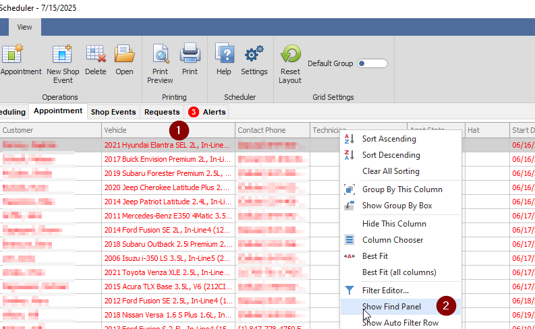Select the 2021 Hyundai Elantra SEL row
This screenshot has height=329, width=535.
(167, 145)
